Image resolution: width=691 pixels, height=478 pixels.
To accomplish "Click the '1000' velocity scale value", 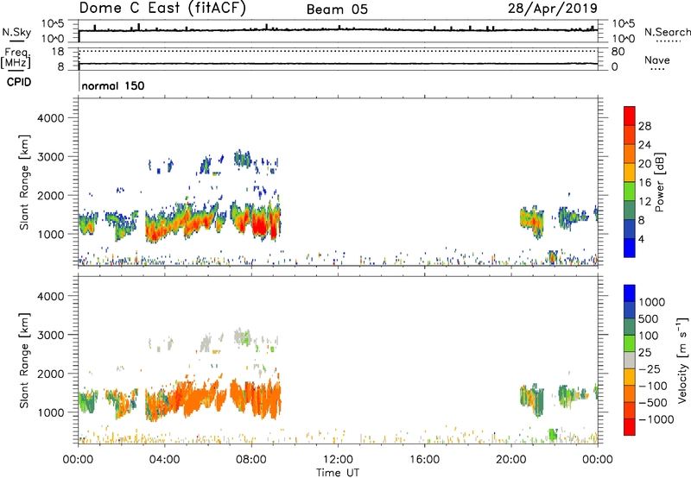I will click(652, 302).
